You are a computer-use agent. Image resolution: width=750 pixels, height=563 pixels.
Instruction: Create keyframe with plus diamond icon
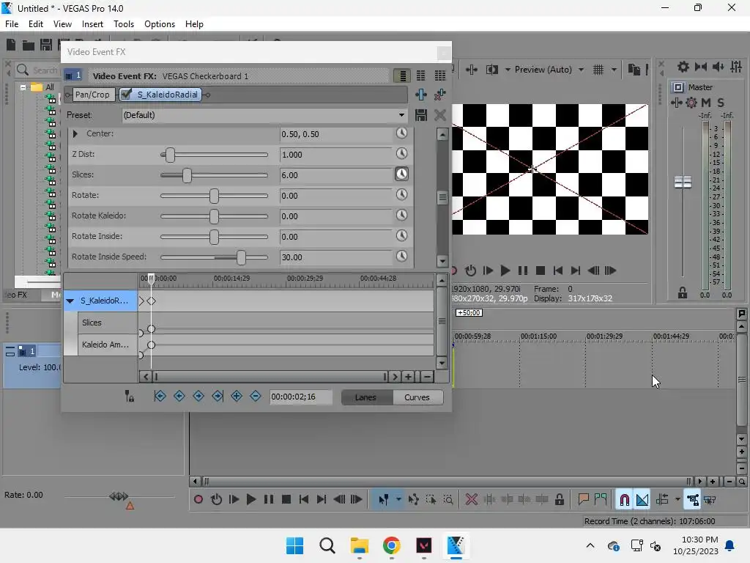(237, 396)
